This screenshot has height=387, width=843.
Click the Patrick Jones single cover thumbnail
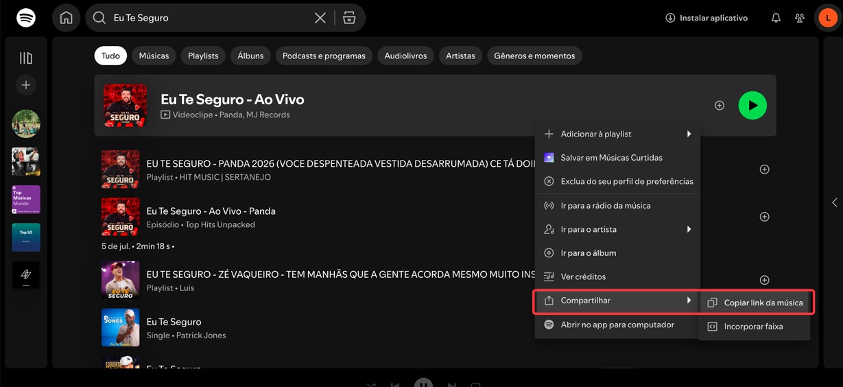(120, 327)
